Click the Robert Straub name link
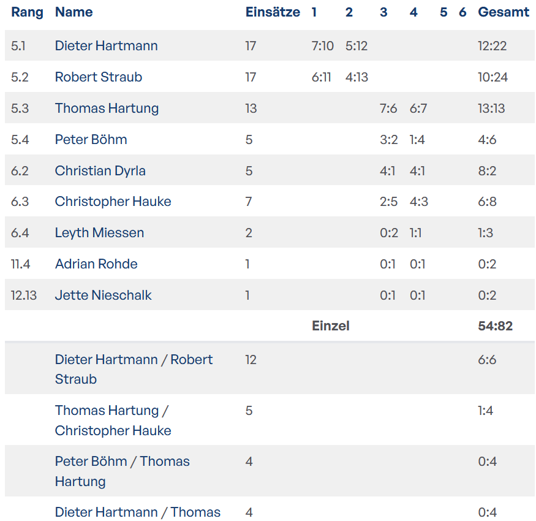Viewport: 536px width, 521px height. 98,77
